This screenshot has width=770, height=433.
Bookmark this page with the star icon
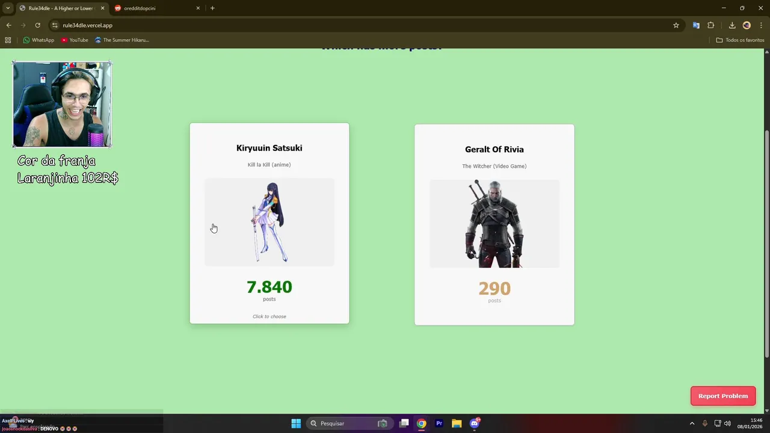click(676, 25)
